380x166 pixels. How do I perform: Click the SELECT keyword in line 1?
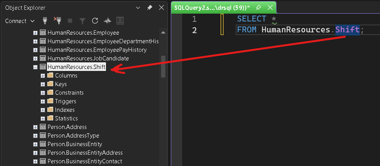(x=251, y=19)
